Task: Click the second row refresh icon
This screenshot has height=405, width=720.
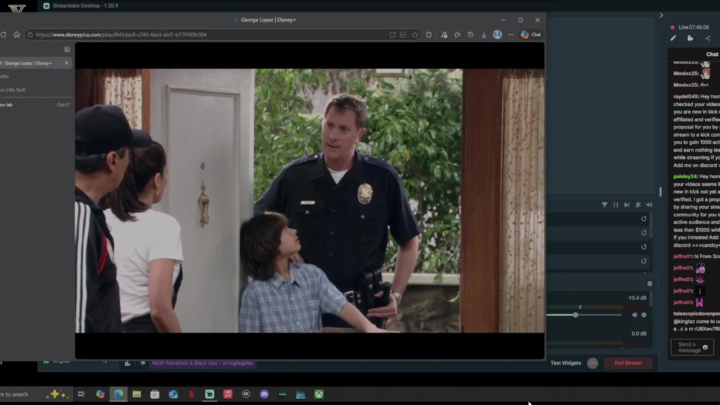Action: [x=644, y=233]
